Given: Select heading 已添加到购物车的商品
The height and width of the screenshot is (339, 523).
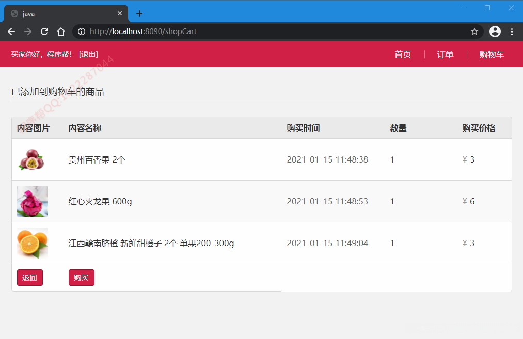Looking at the screenshot, I should click(x=58, y=92).
